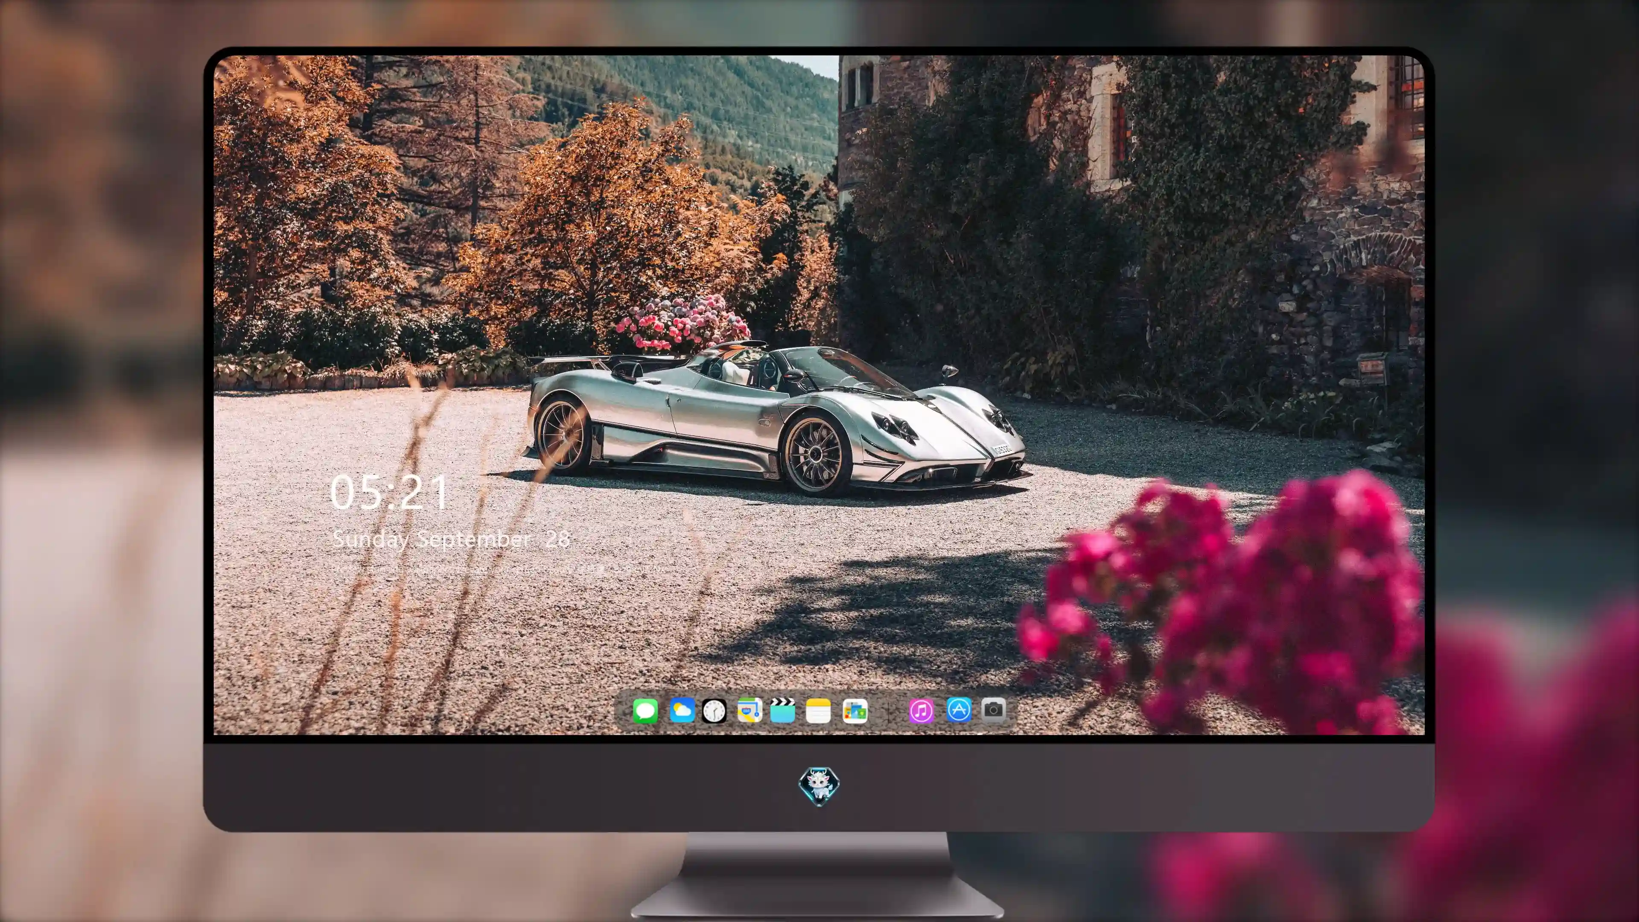Launch the Videos clapperboard app
Image resolution: width=1639 pixels, height=922 pixels.
click(783, 710)
